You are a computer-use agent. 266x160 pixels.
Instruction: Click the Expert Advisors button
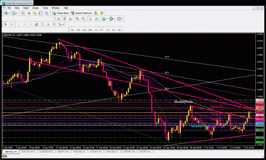pos(81,13)
